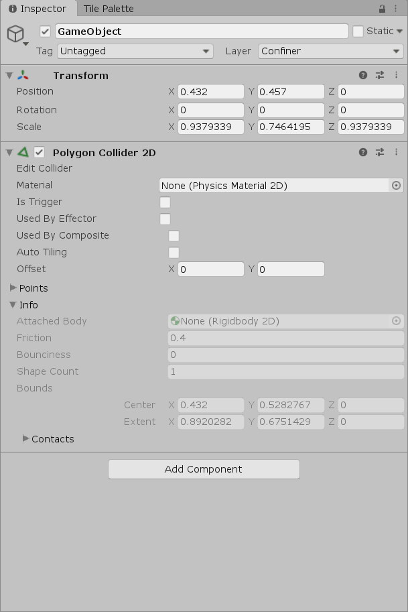Viewport: 408px width, 612px height.
Task: Toggle the Polygon Collider 2D enabled checkbox
Action: coord(38,152)
